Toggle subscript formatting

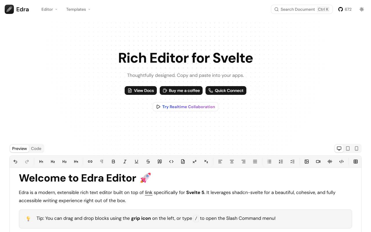pyautogui.click(x=206, y=162)
